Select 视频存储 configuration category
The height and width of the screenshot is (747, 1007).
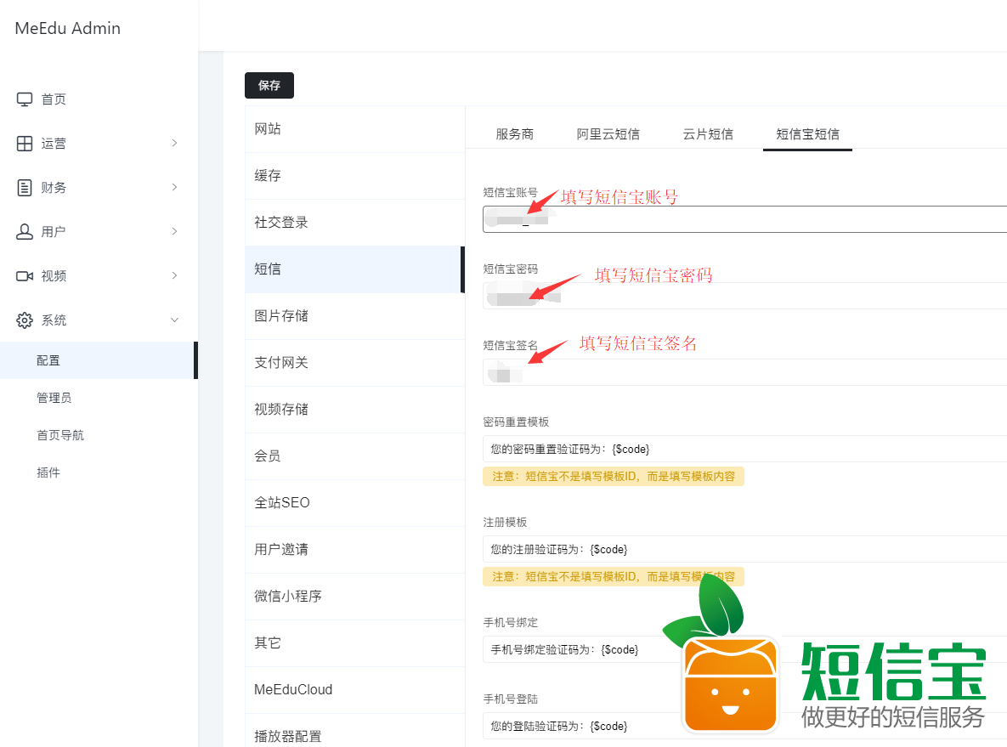(281, 410)
